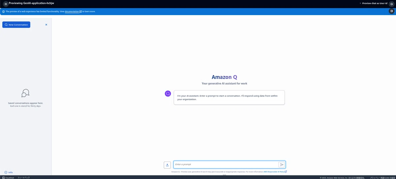Open the documentation link in banner
This screenshot has width=396, height=179.
(x=73, y=12)
